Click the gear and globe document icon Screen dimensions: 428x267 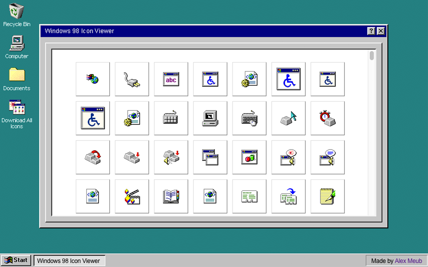249,79
